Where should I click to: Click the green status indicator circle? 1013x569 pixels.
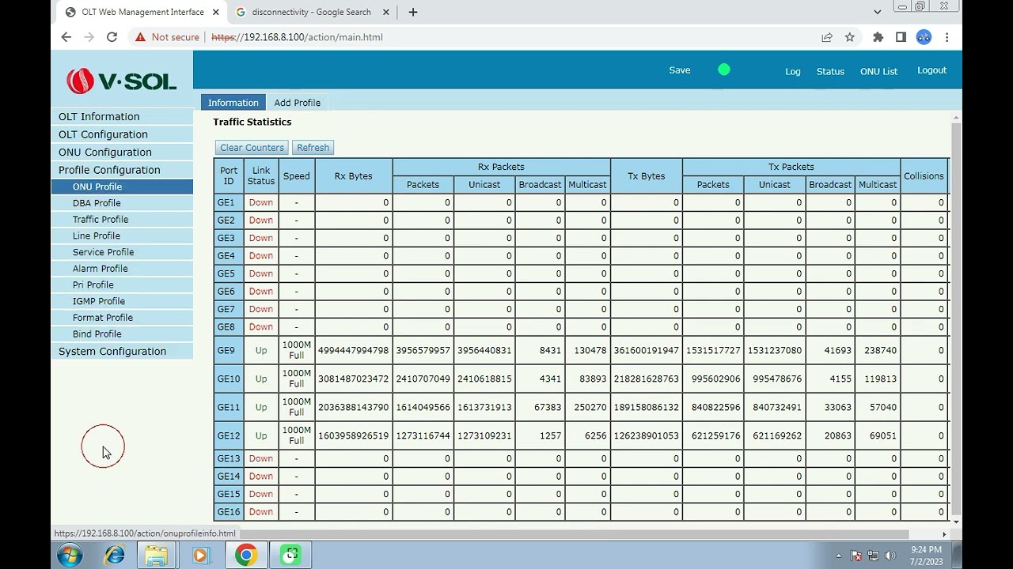coord(723,70)
